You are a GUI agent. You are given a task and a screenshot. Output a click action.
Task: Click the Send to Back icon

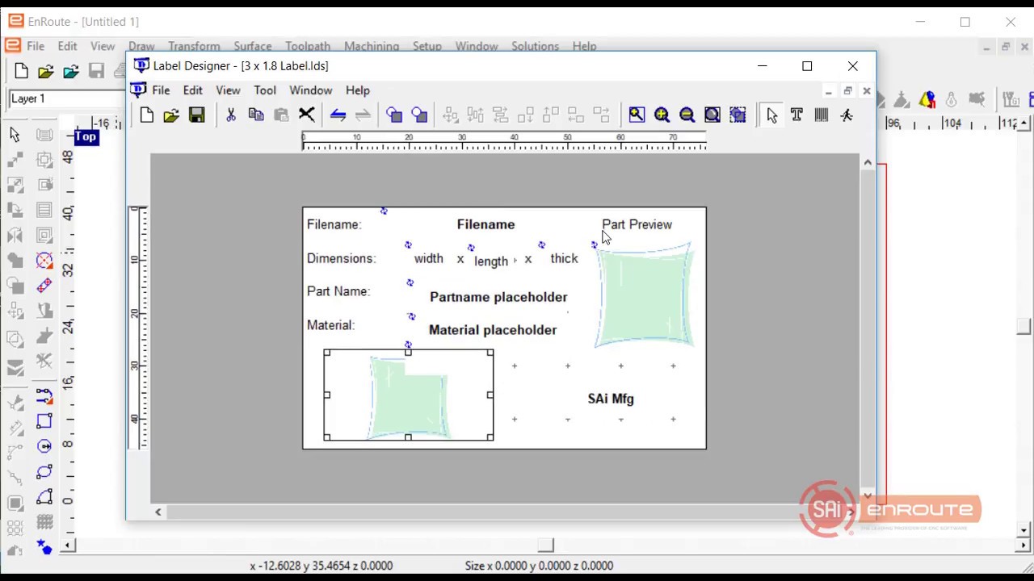(x=419, y=115)
